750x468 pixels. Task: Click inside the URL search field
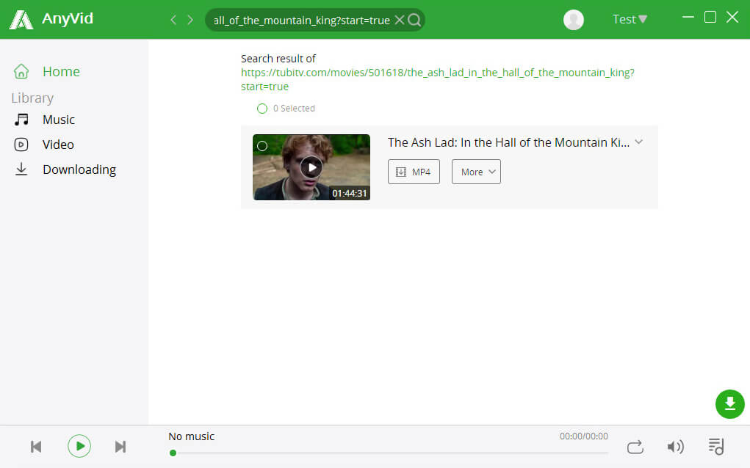point(301,20)
